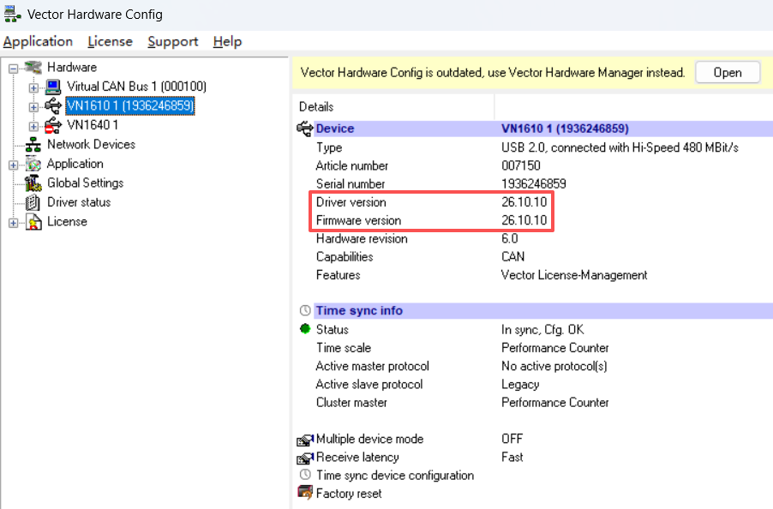
Task: Click the Driver status icon
Action: click(33, 202)
